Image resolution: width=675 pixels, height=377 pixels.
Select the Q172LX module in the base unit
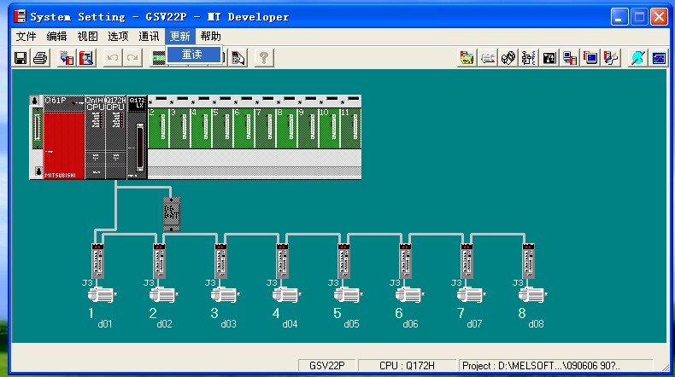pos(138,136)
